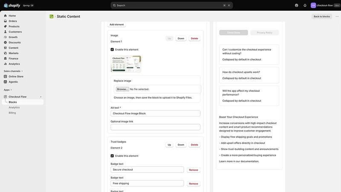Viewport: 341px width, 192px height.
Task: Click the Home house icon
Action: (x=6, y=16)
